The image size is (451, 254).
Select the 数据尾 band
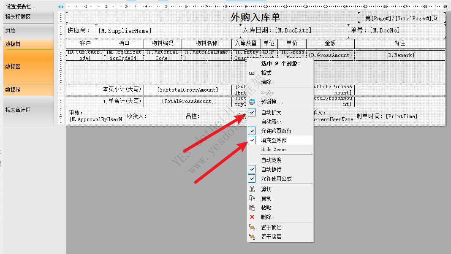(x=28, y=89)
